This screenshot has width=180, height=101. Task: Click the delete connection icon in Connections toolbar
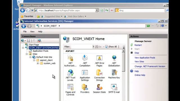[40, 41]
